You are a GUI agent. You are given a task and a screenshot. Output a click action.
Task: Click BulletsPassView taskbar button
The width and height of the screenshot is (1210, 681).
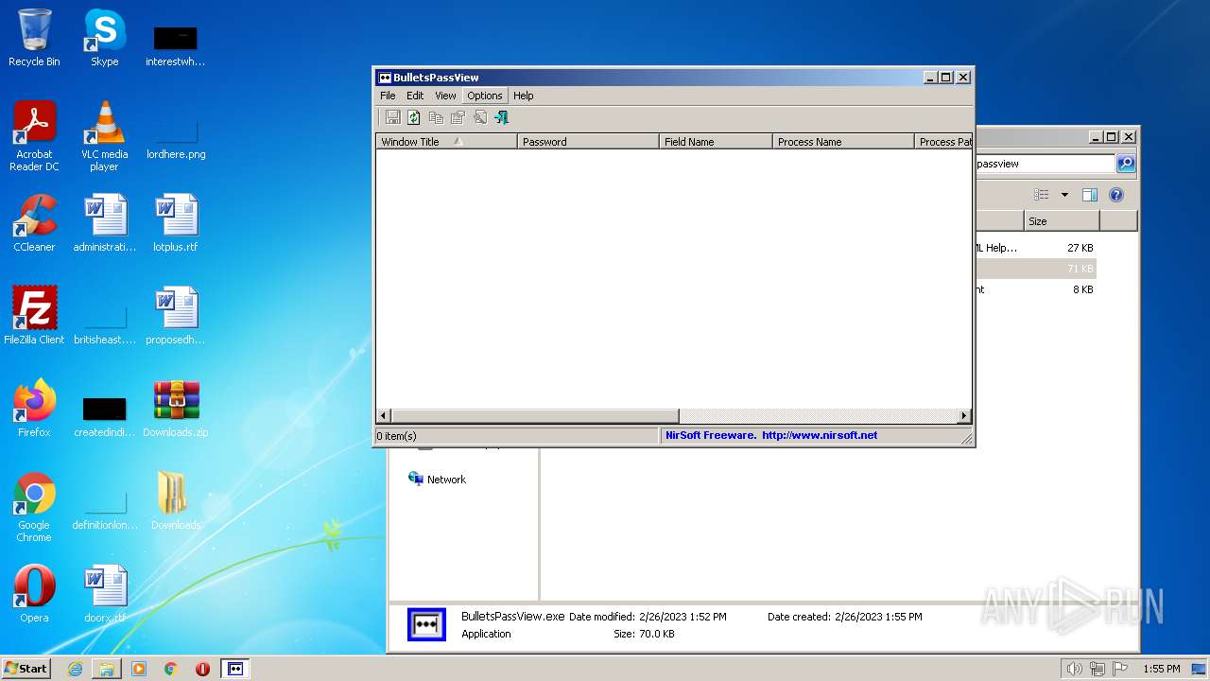(235, 669)
